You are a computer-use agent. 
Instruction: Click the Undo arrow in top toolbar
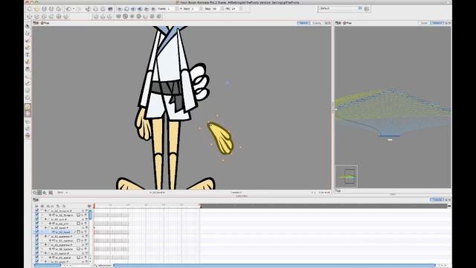tap(68, 9)
